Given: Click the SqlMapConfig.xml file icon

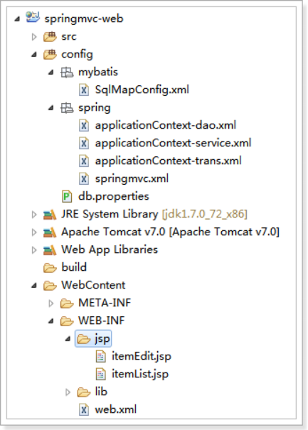Looking at the screenshot, I should point(84,90).
